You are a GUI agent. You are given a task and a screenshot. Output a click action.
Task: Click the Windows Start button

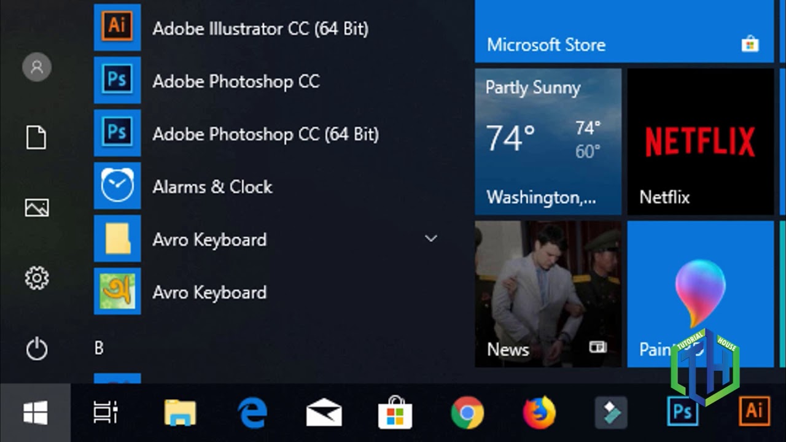coord(36,413)
